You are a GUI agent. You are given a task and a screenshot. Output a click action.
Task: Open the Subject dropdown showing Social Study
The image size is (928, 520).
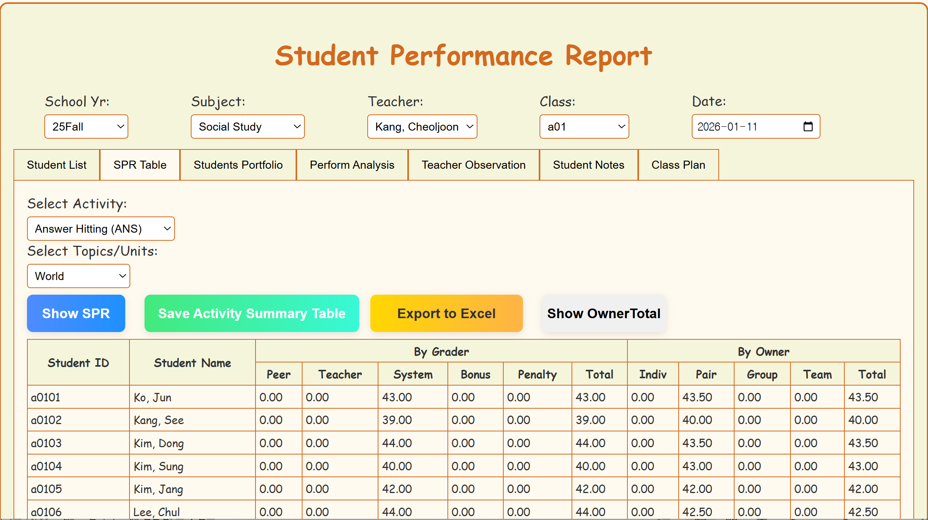(x=247, y=126)
